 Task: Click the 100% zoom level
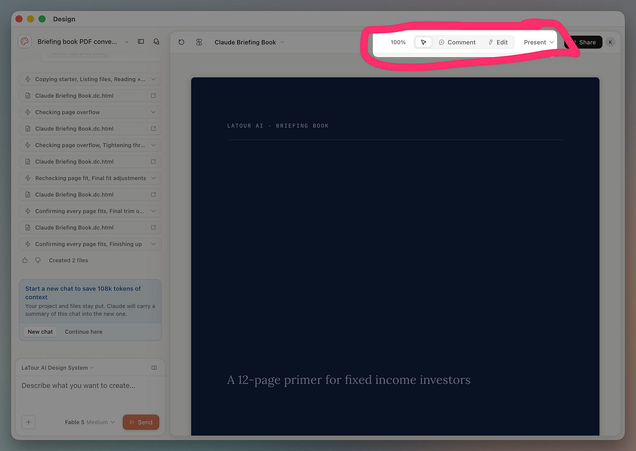(x=398, y=42)
